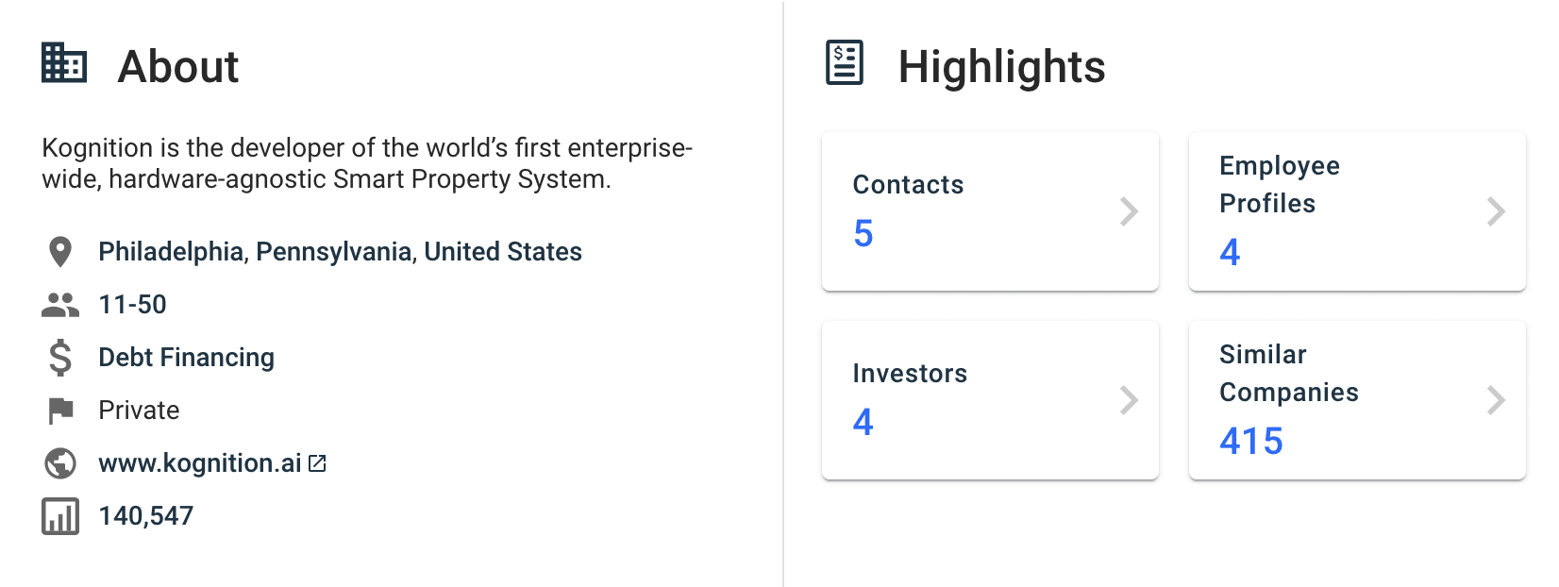Screen dimensions: 1559x587
Task: Open the Employee Profiles card
Action: [x=1356, y=210]
